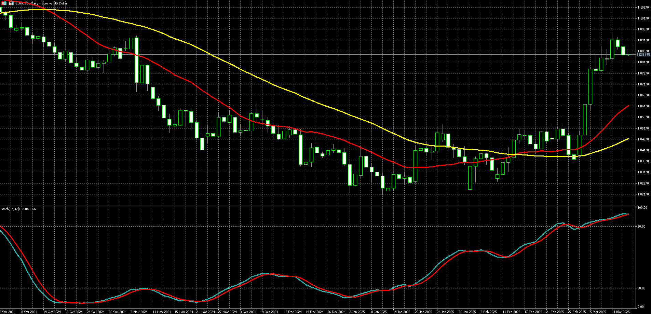The width and height of the screenshot is (651, 314).
Task: Click the 8 Oct 2024 date label
Action: point(29,312)
